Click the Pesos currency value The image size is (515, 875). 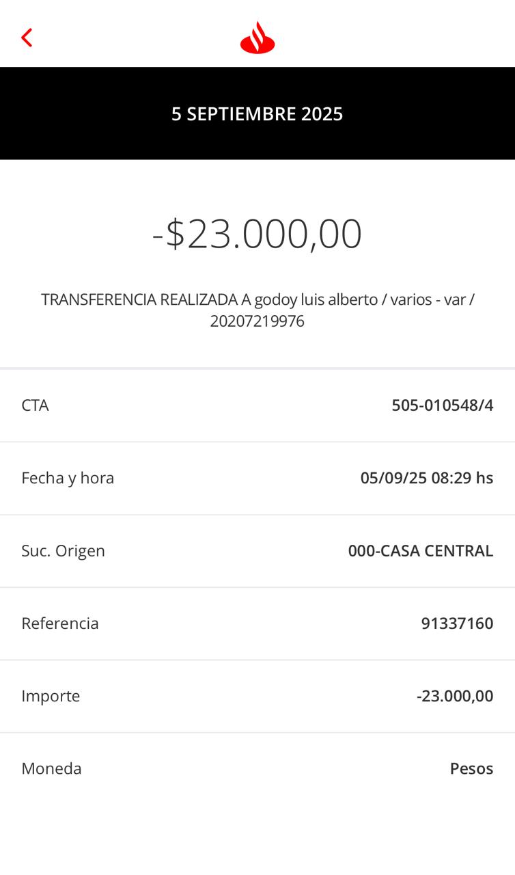pos(471,768)
